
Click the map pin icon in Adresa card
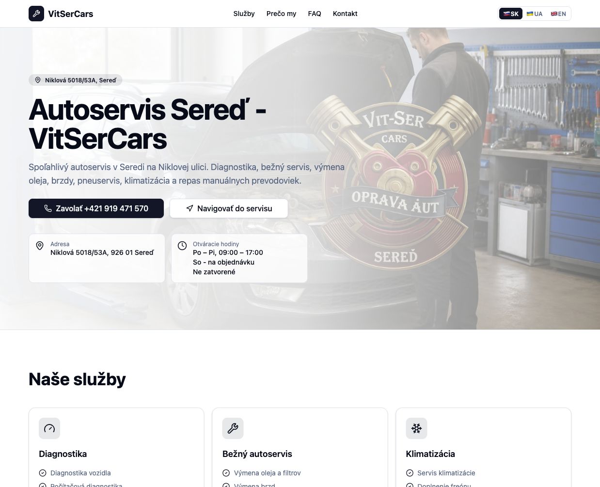pos(40,246)
